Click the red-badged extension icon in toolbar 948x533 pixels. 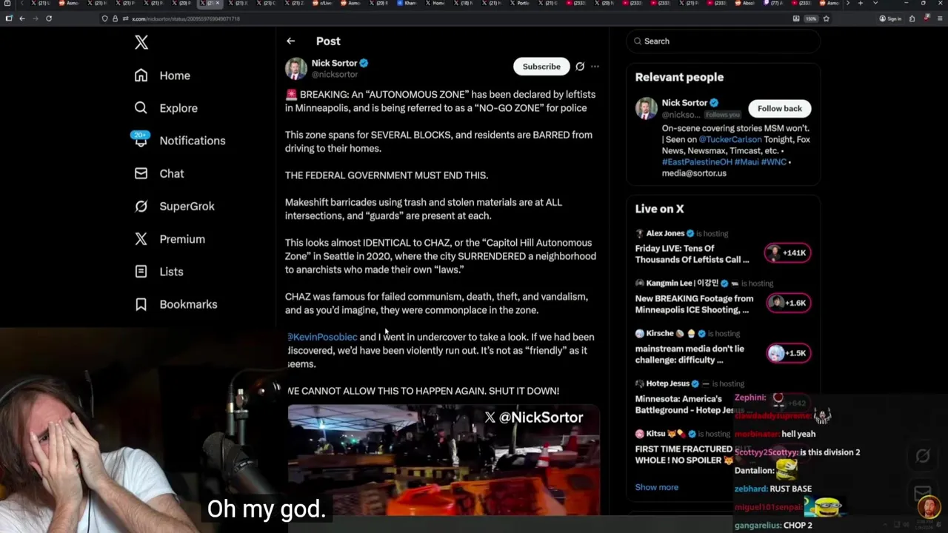click(927, 18)
